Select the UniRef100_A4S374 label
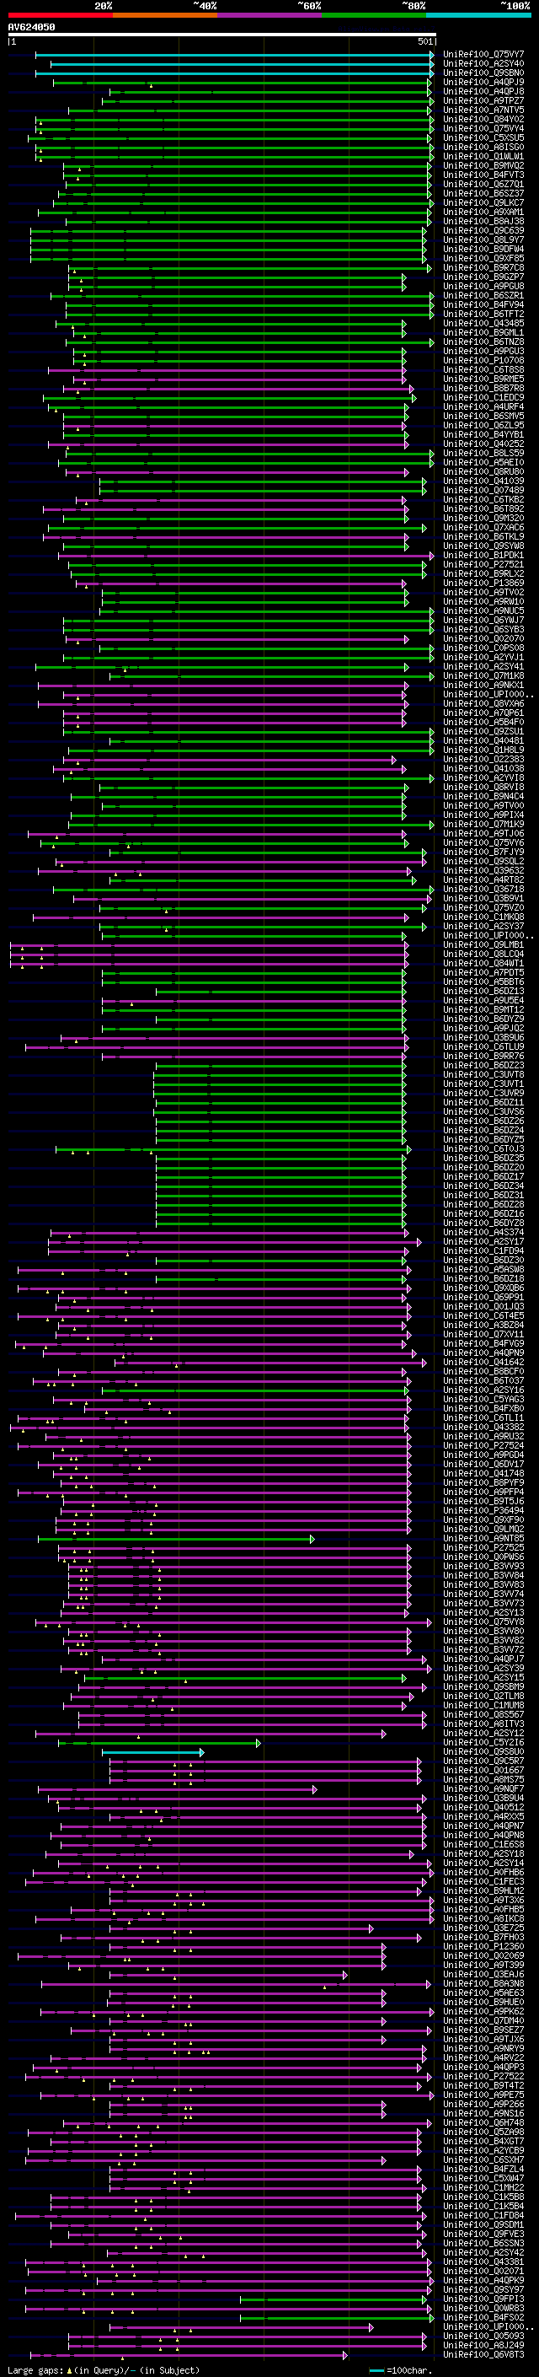The height and width of the screenshot is (2377, 539). point(483,1232)
